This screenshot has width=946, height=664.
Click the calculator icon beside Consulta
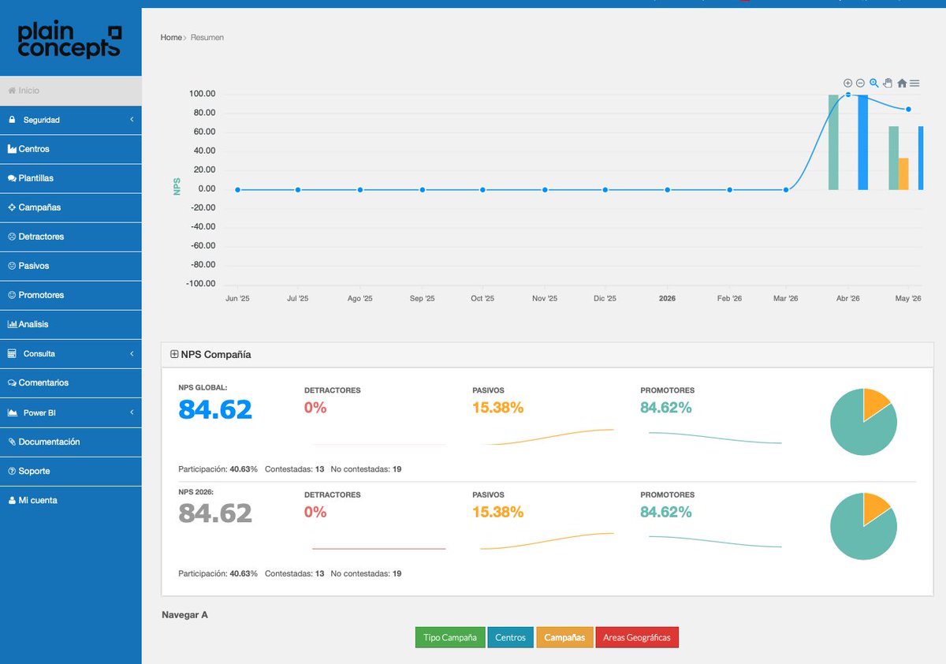click(12, 353)
